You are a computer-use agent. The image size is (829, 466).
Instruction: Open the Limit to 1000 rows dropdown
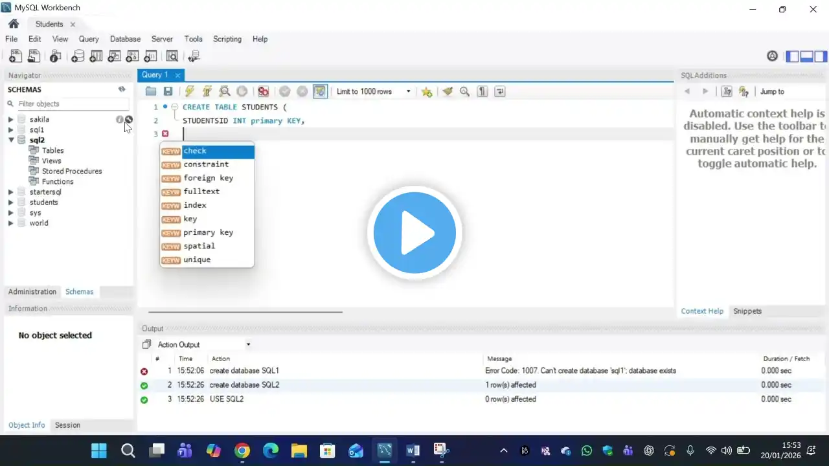click(x=373, y=92)
